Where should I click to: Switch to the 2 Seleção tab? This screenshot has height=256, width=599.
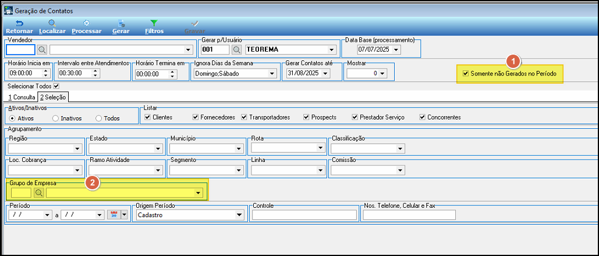pyautogui.click(x=53, y=97)
